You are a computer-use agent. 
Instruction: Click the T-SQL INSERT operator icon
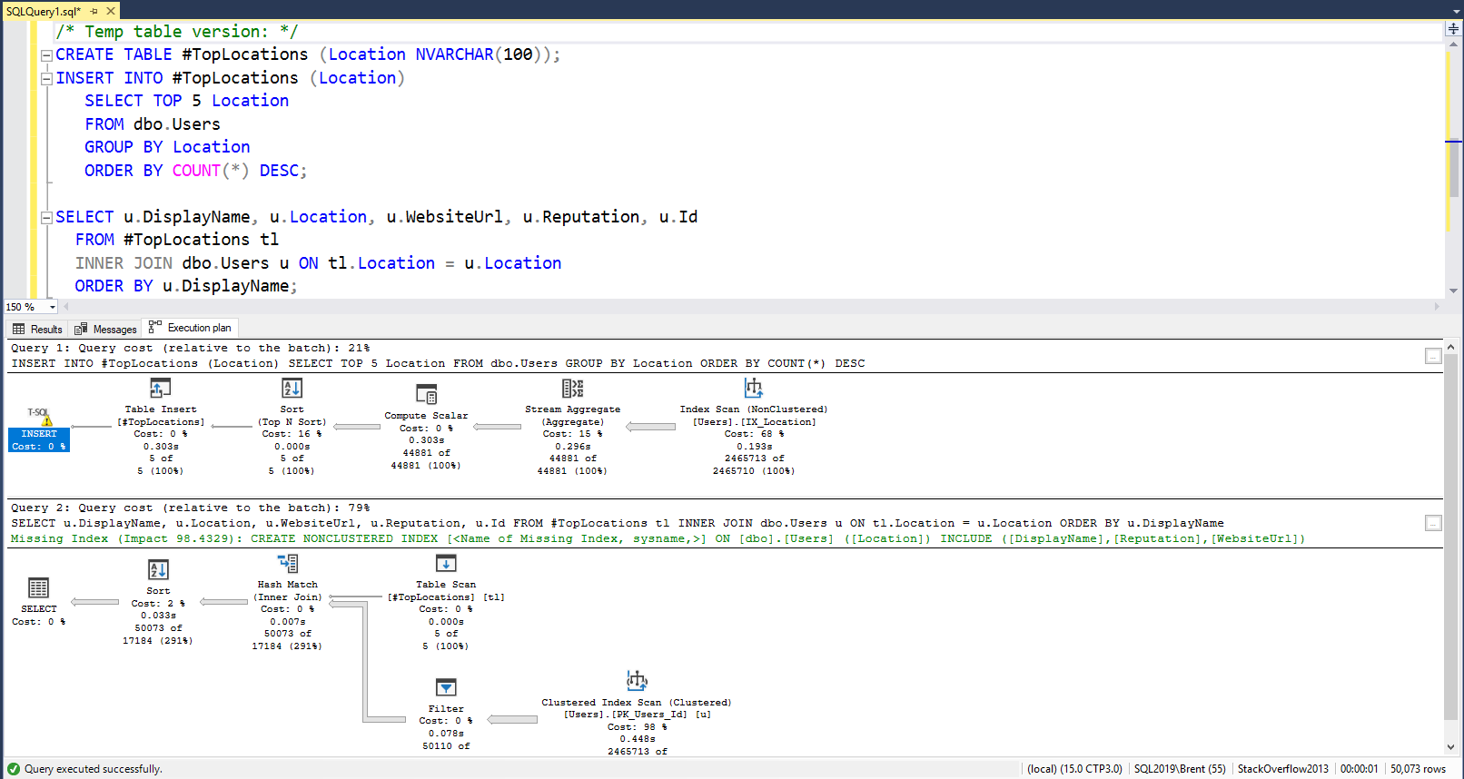tap(38, 416)
